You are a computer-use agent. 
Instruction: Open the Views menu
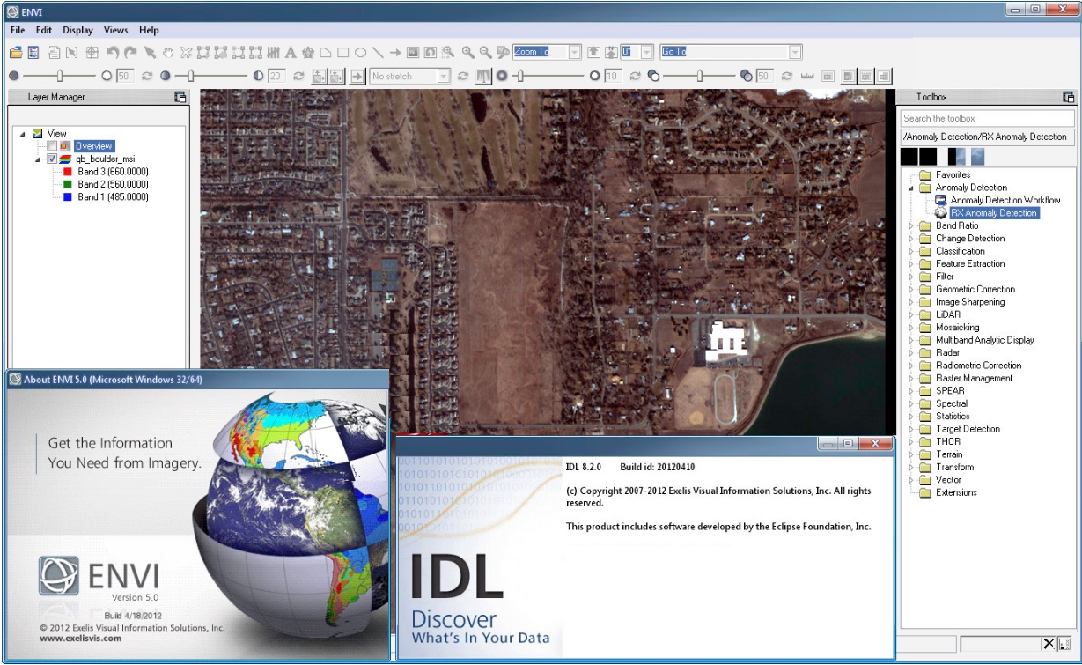(116, 30)
